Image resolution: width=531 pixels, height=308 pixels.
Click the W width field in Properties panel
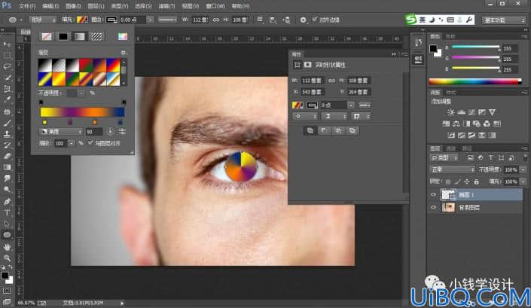(312, 81)
